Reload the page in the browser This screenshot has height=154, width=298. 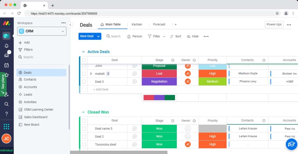pos(19,13)
